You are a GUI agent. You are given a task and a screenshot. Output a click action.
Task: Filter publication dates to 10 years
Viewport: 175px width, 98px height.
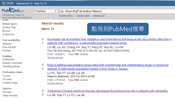point(7,79)
